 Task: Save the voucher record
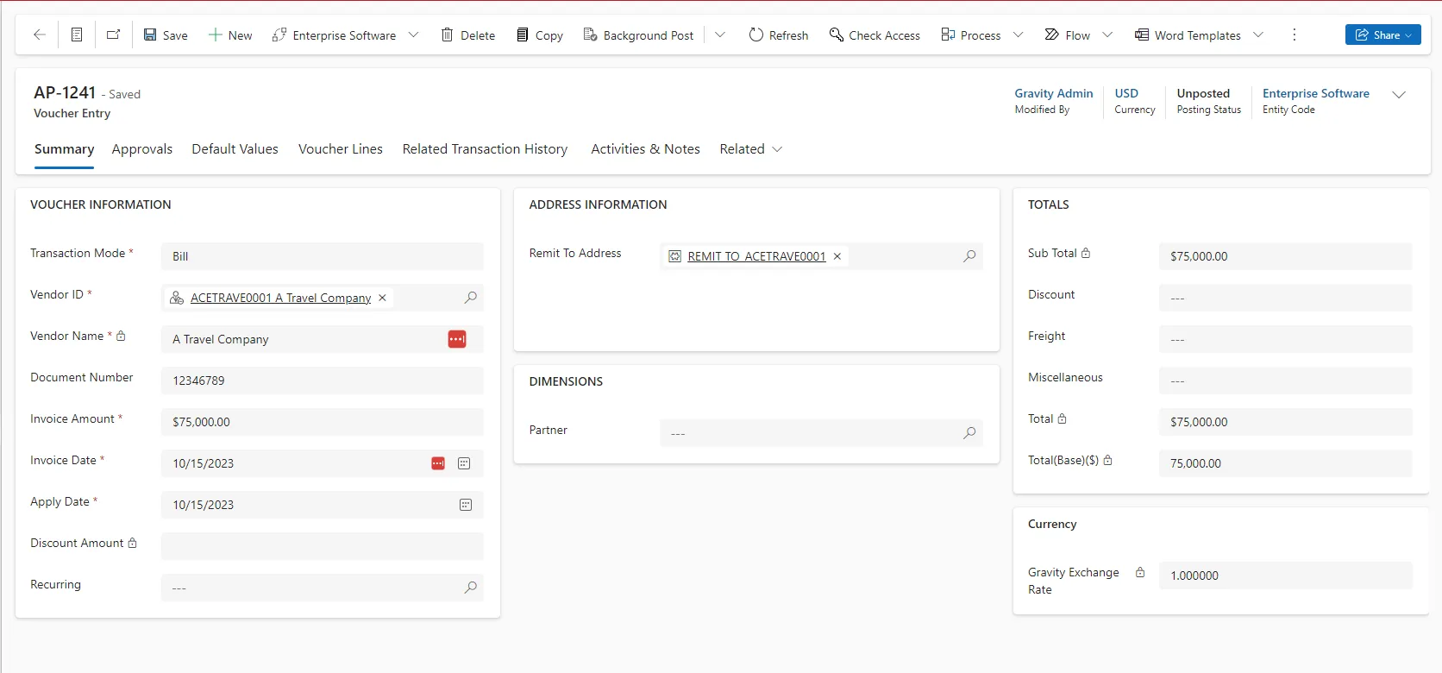pyautogui.click(x=166, y=35)
